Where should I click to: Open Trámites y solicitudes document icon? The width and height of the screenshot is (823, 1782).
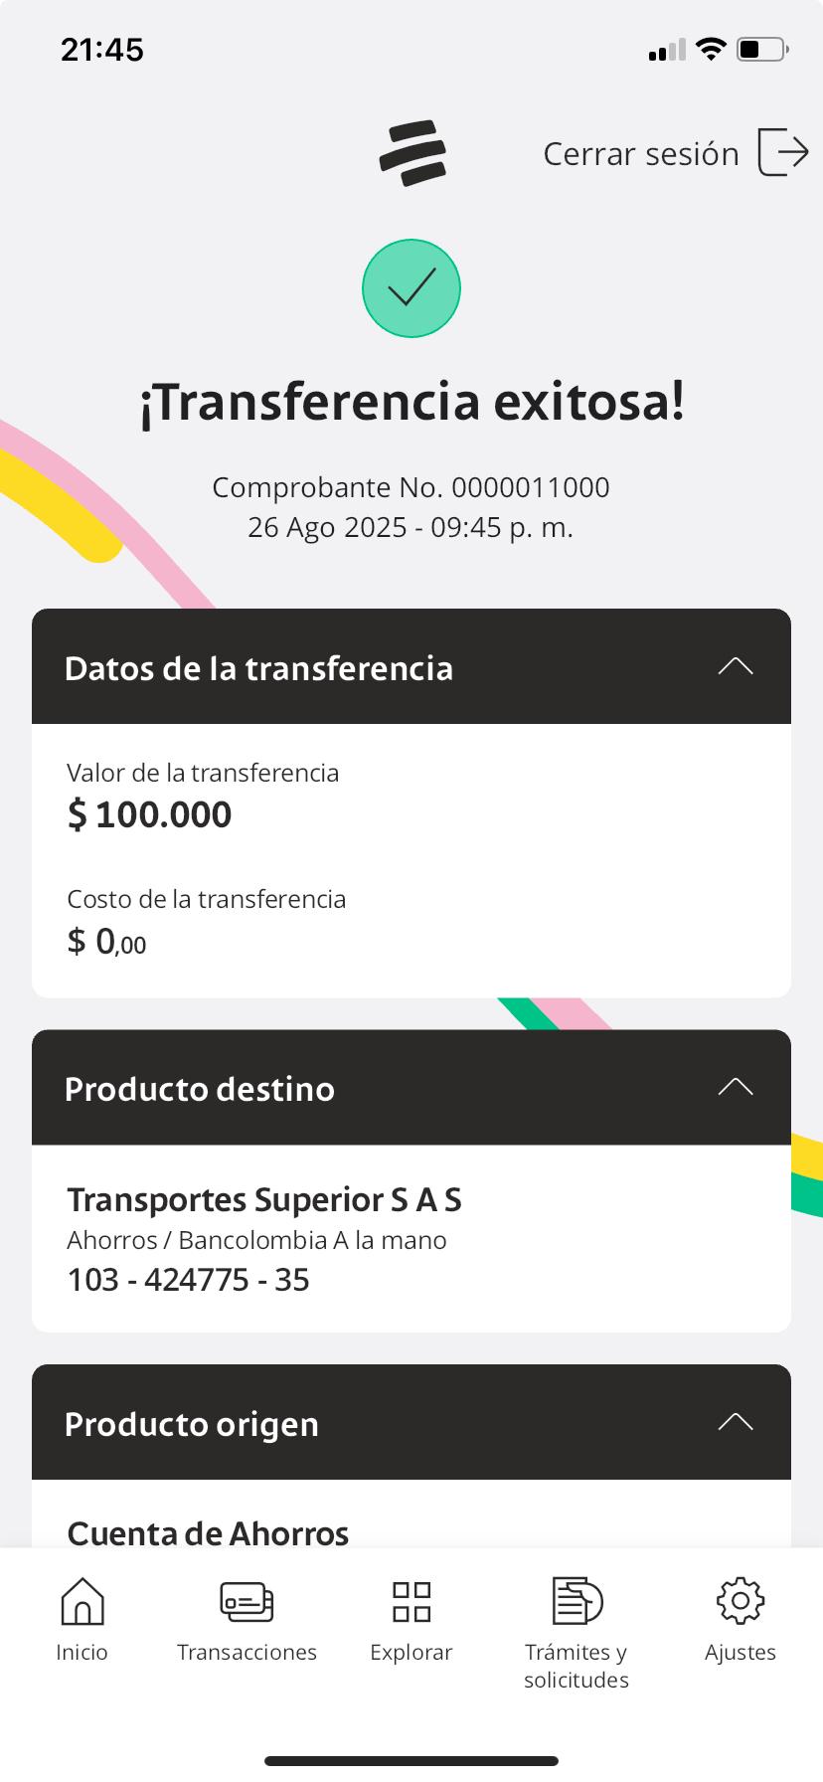(x=576, y=1601)
